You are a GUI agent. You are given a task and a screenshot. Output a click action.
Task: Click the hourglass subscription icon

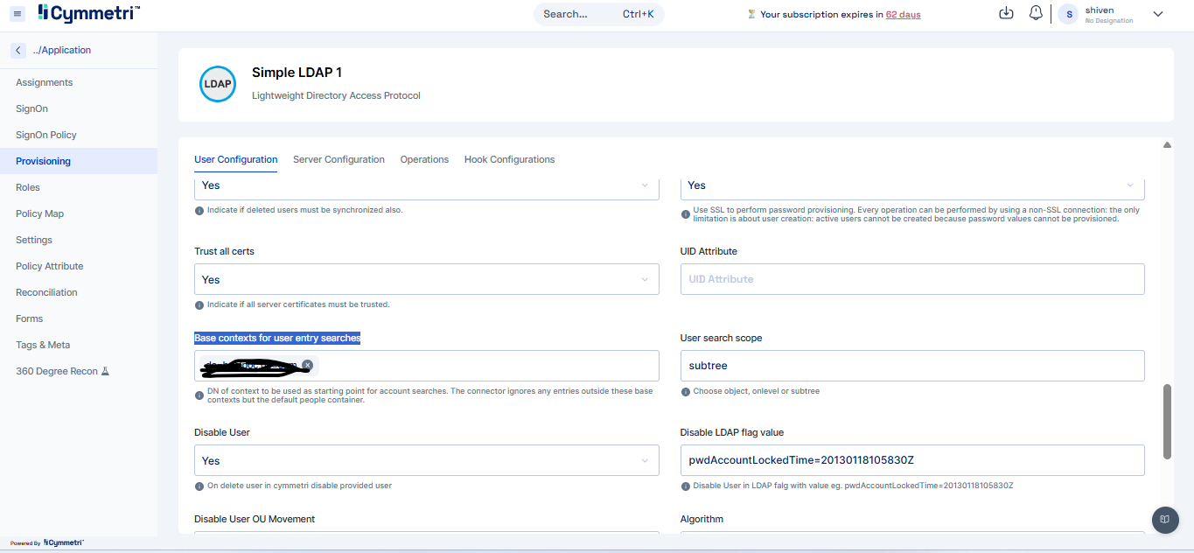(751, 14)
